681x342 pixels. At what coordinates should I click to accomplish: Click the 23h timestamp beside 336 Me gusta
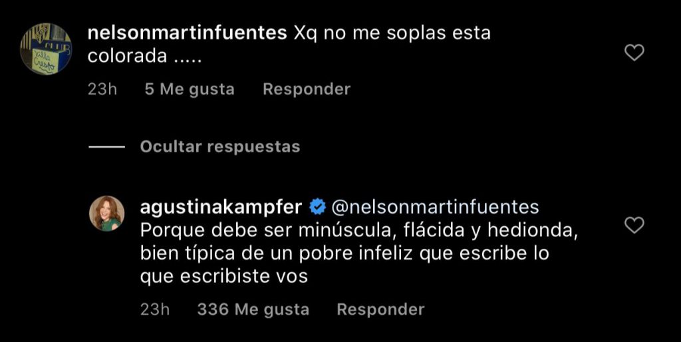(155, 309)
